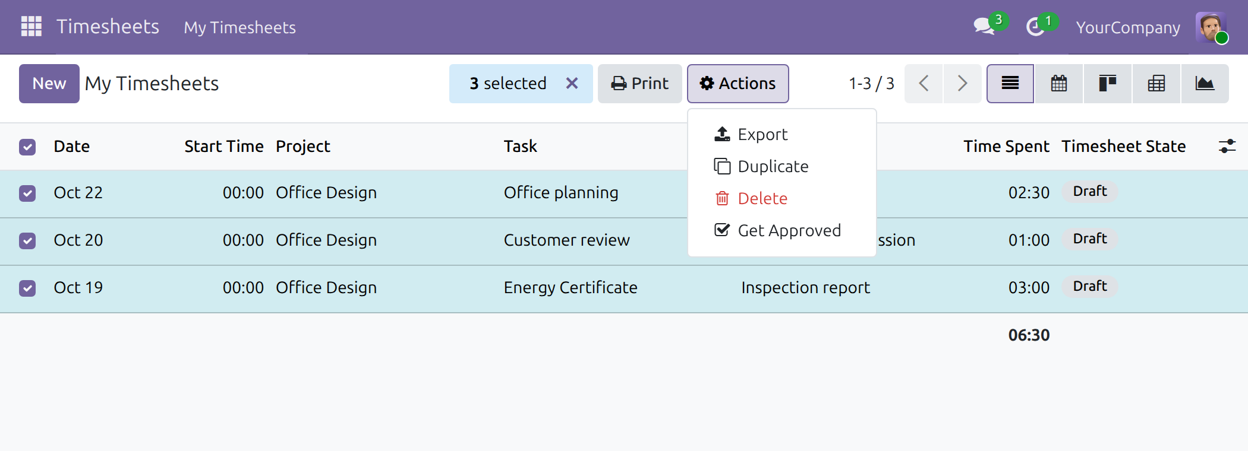1248x451 pixels.
Task: Open optional columns settings icon
Action: click(x=1227, y=146)
